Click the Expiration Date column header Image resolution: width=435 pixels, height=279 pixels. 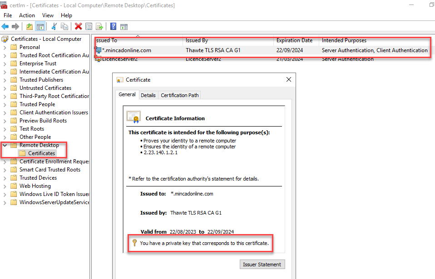[295, 40]
